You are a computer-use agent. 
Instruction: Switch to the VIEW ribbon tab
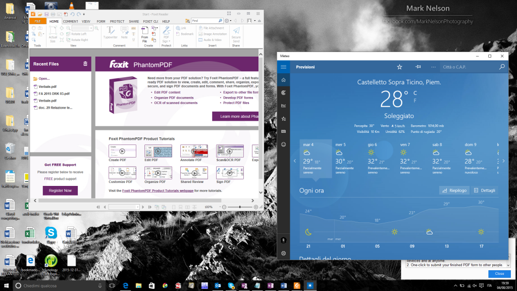tap(86, 21)
